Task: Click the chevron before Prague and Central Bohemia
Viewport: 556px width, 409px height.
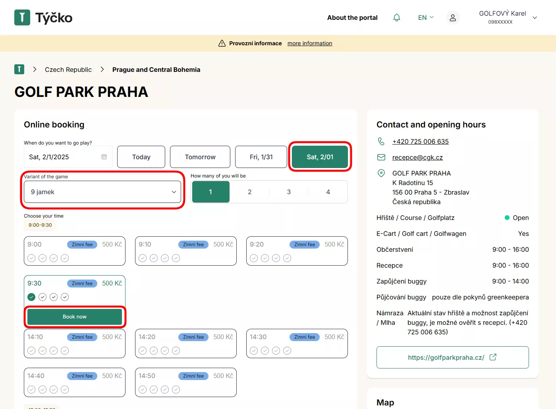Action: tap(102, 69)
